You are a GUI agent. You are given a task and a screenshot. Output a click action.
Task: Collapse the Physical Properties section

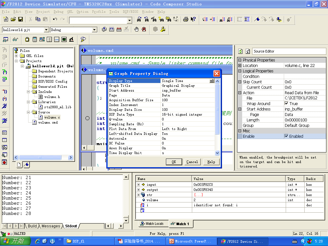click(x=240, y=60)
